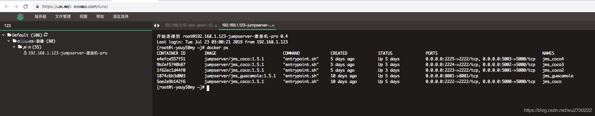Click the NAMES column header
The image size is (595, 116).
pyautogui.click(x=548, y=53)
